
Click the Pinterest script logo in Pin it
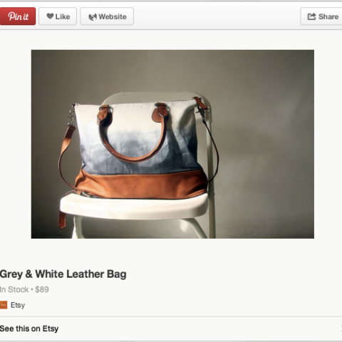[19, 16]
